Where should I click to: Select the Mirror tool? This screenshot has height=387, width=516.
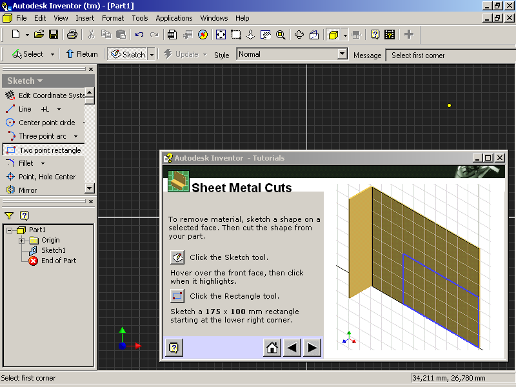tap(22, 190)
